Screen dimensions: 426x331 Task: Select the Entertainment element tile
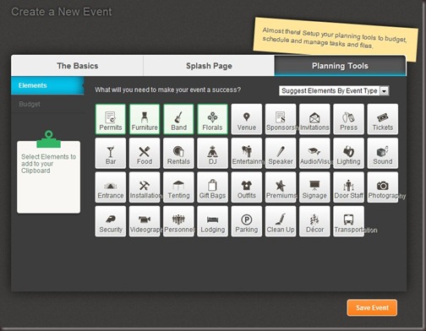pyautogui.click(x=247, y=153)
